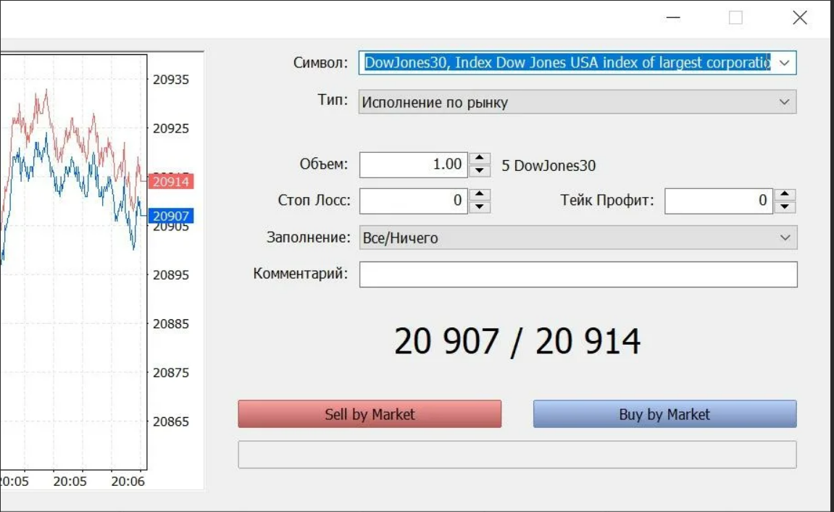Close the order window
834x512 pixels.
pos(799,17)
